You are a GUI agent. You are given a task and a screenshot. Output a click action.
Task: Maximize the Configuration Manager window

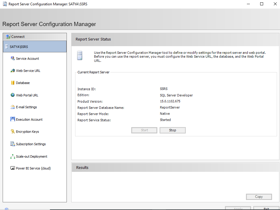[262, 4]
